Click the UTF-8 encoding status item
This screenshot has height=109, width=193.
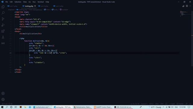click(151, 104)
